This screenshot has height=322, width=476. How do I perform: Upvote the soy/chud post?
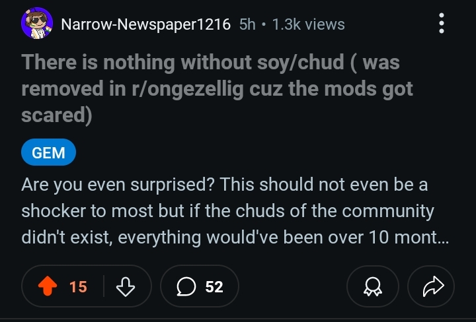48,286
